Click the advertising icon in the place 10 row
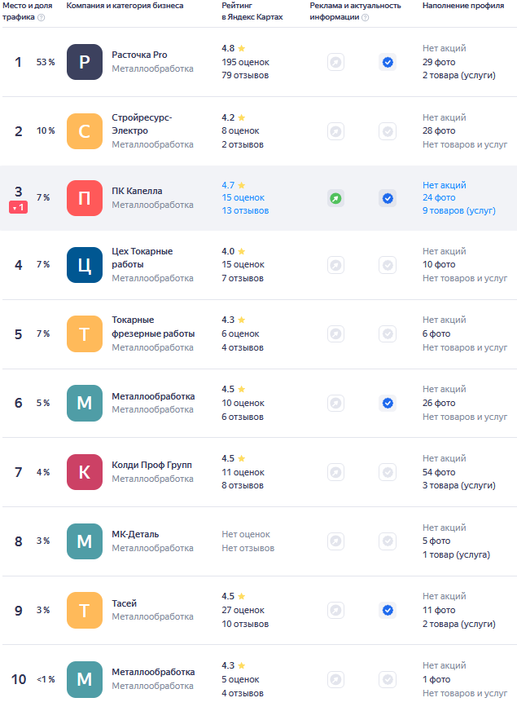This screenshot has height=711, width=517. tap(336, 679)
